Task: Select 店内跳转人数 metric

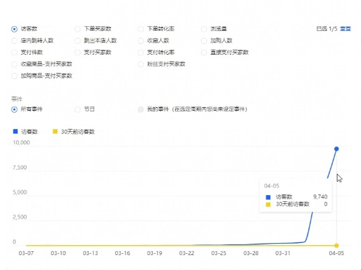Action: (x=14, y=41)
